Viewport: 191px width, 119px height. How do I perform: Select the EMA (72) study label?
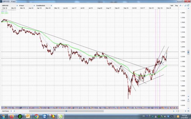[4, 12]
